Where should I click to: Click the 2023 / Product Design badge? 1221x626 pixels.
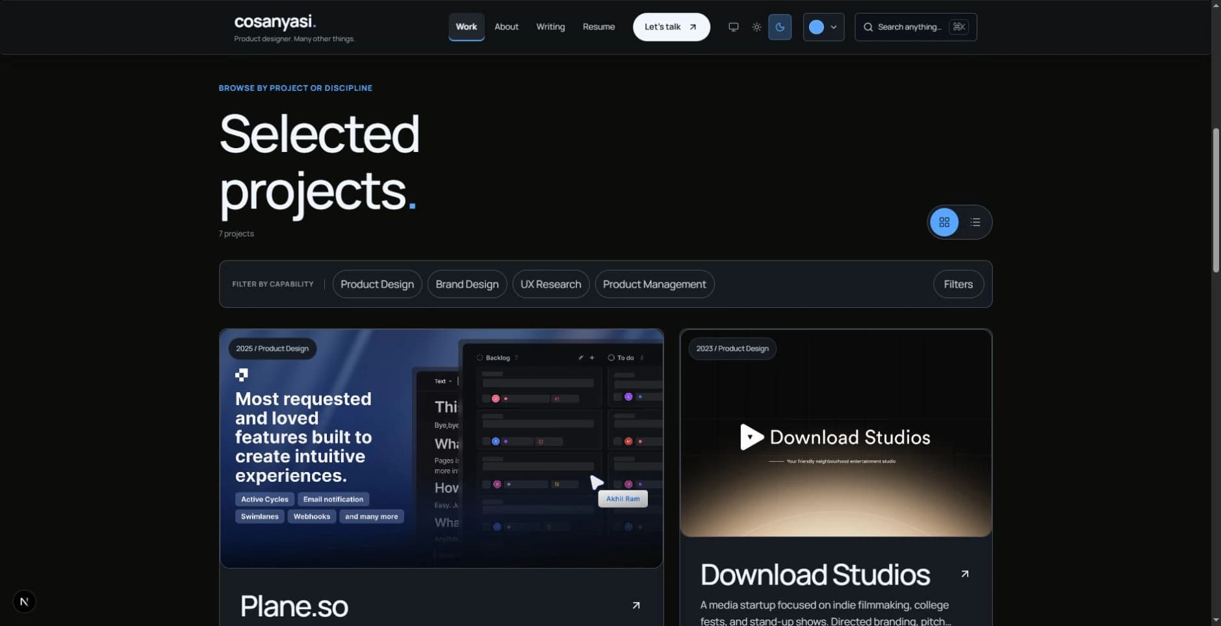[x=732, y=349]
